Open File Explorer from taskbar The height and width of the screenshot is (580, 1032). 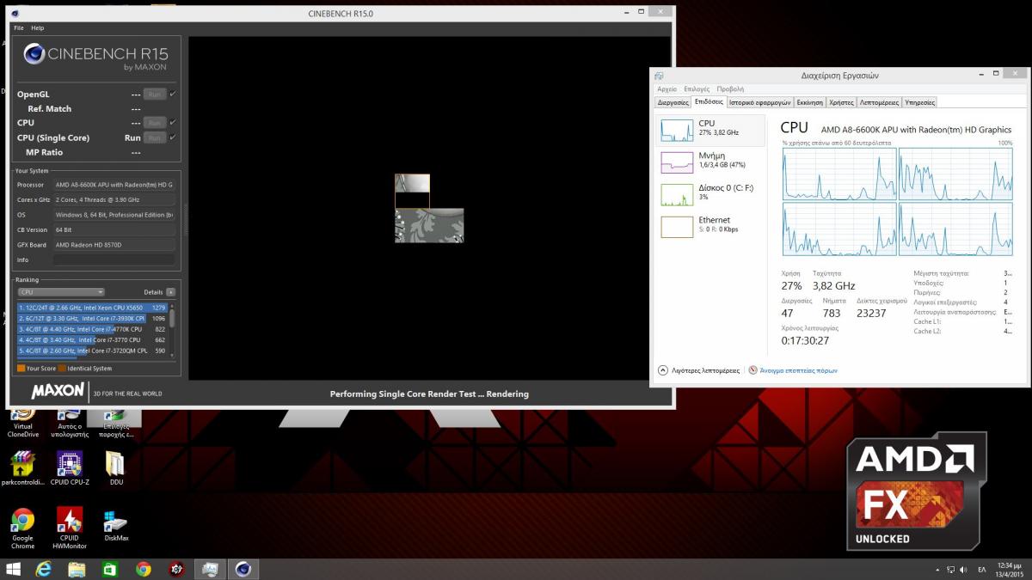tap(77, 569)
